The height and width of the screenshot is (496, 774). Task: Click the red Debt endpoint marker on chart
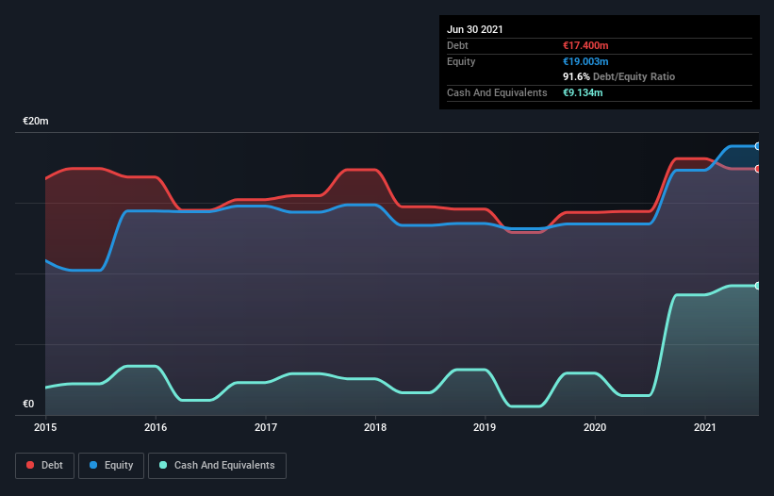point(758,169)
